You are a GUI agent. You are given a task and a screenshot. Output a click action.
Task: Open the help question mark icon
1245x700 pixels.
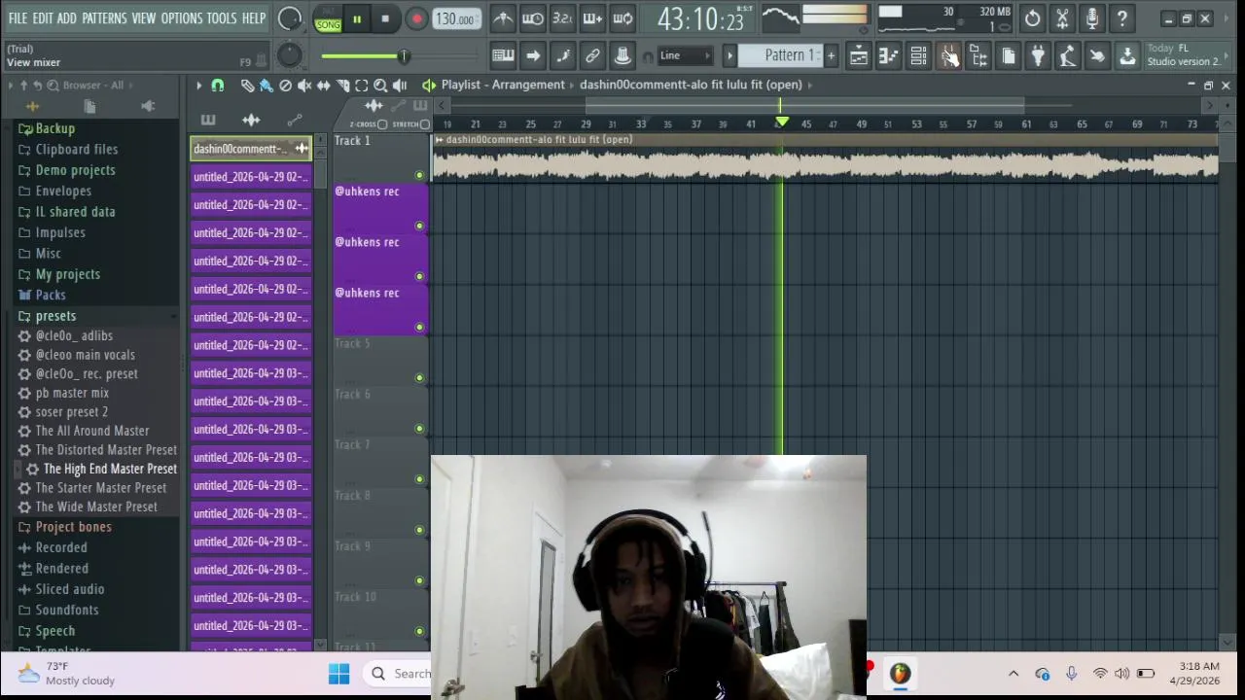pos(1122,18)
